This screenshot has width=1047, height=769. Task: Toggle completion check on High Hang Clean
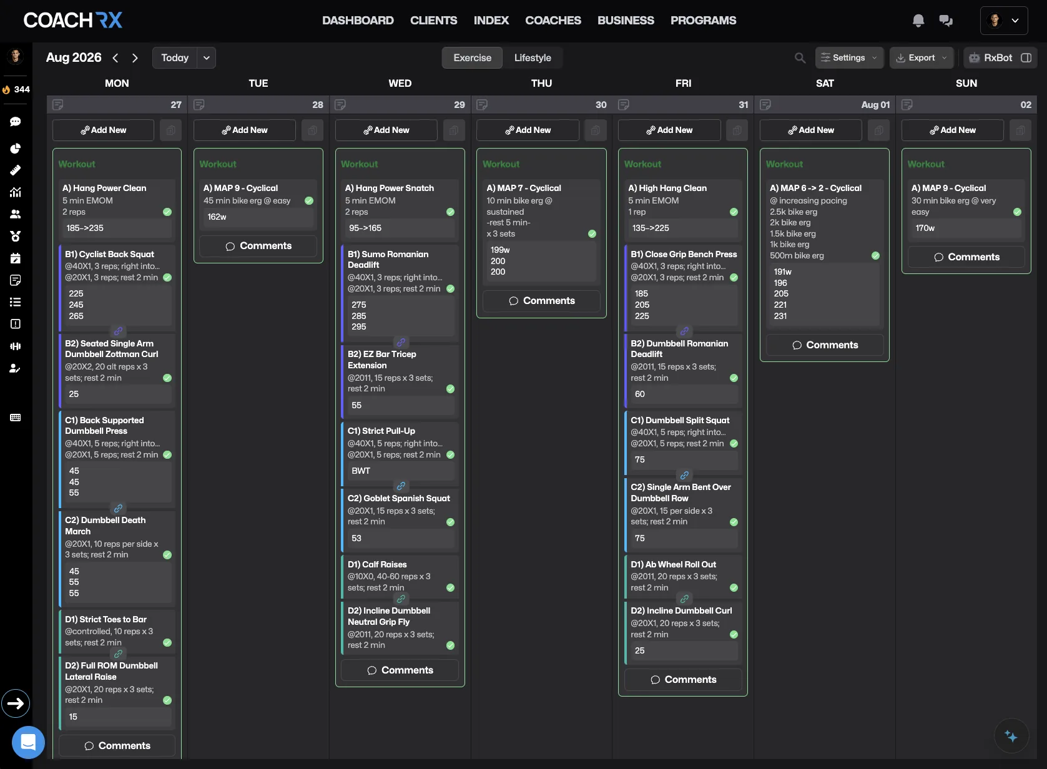[x=734, y=212]
